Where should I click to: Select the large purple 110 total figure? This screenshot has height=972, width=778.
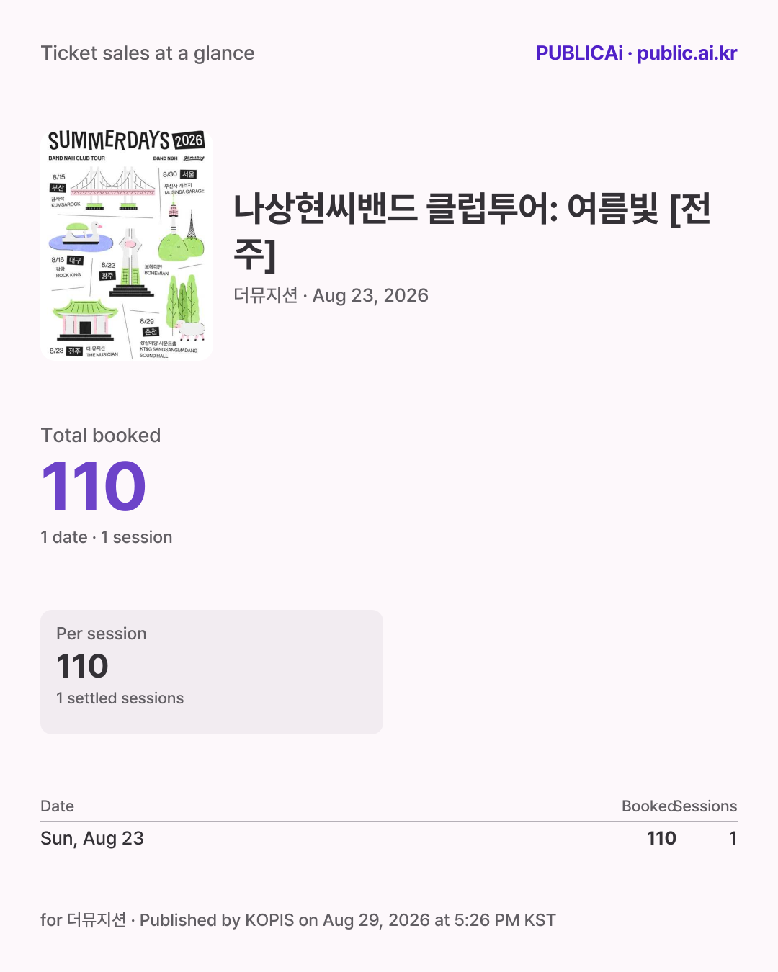pyautogui.click(x=94, y=487)
